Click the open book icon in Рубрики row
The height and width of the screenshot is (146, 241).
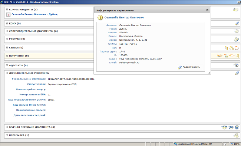(x=236, y=40)
